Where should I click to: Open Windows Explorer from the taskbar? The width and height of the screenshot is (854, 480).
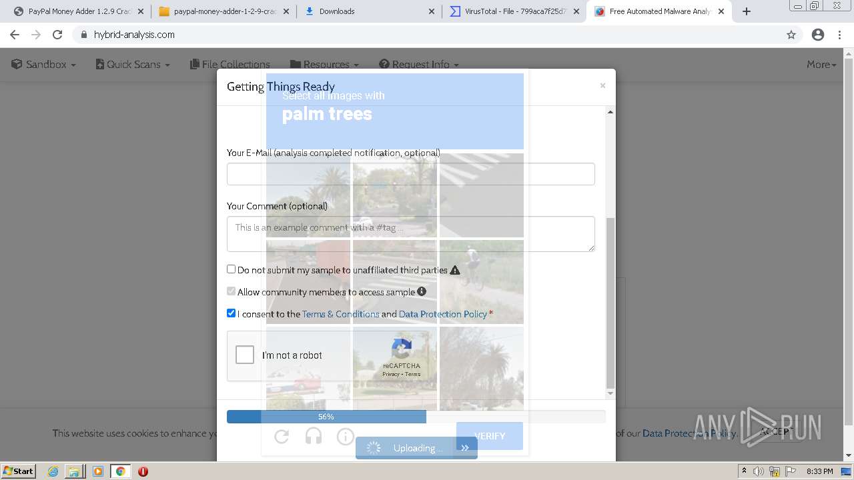point(75,471)
